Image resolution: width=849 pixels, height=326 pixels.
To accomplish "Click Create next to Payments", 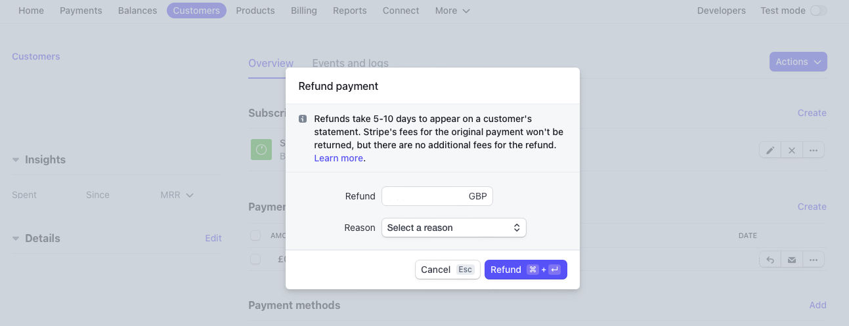I will 812,207.
